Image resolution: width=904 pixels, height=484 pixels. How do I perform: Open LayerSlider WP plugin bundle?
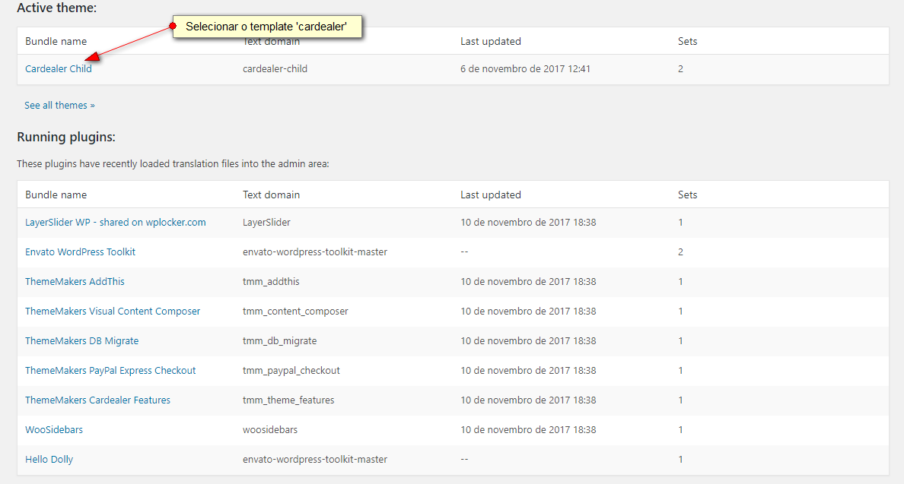[115, 223]
